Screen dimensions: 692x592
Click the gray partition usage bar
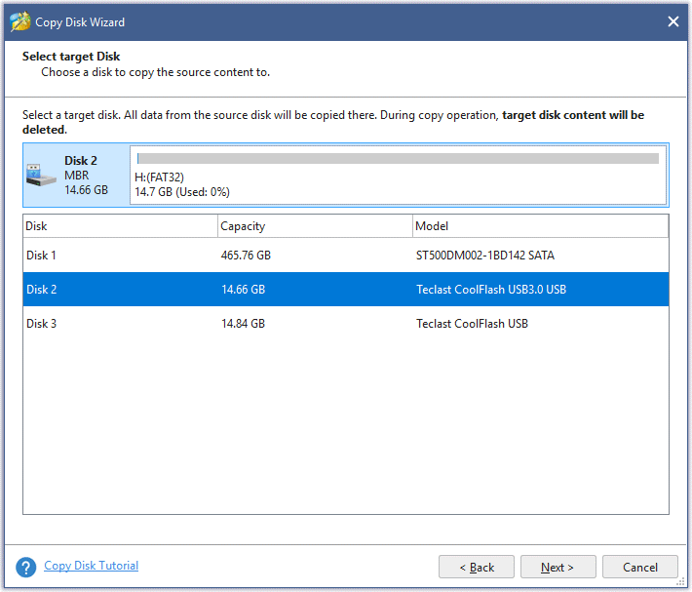398,159
